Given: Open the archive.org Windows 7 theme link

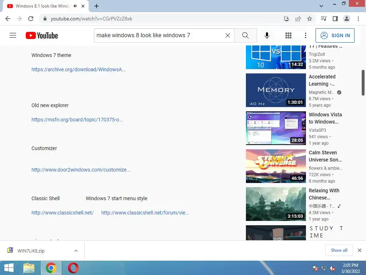Looking at the screenshot, I should pos(79,69).
